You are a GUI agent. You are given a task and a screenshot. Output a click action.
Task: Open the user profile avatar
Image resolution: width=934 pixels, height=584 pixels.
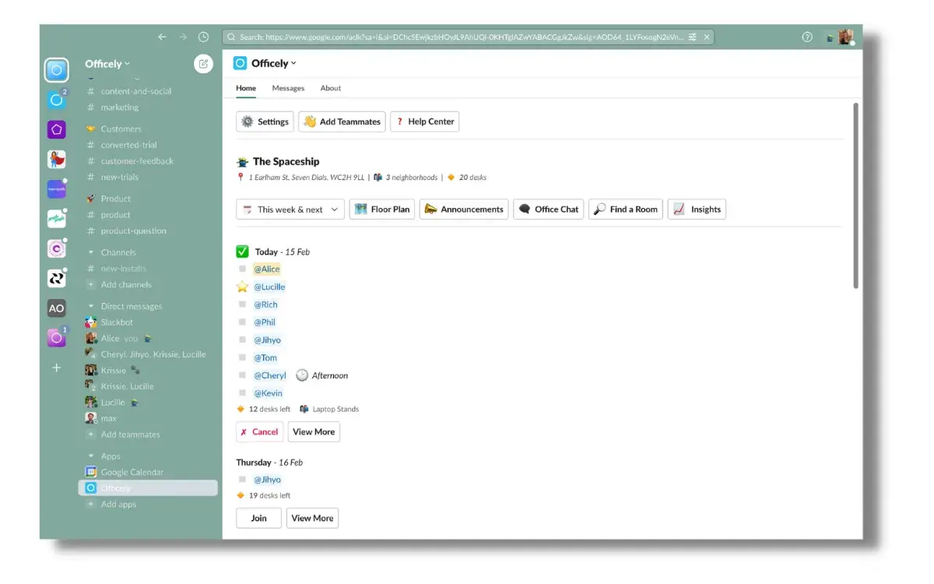coord(845,37)
